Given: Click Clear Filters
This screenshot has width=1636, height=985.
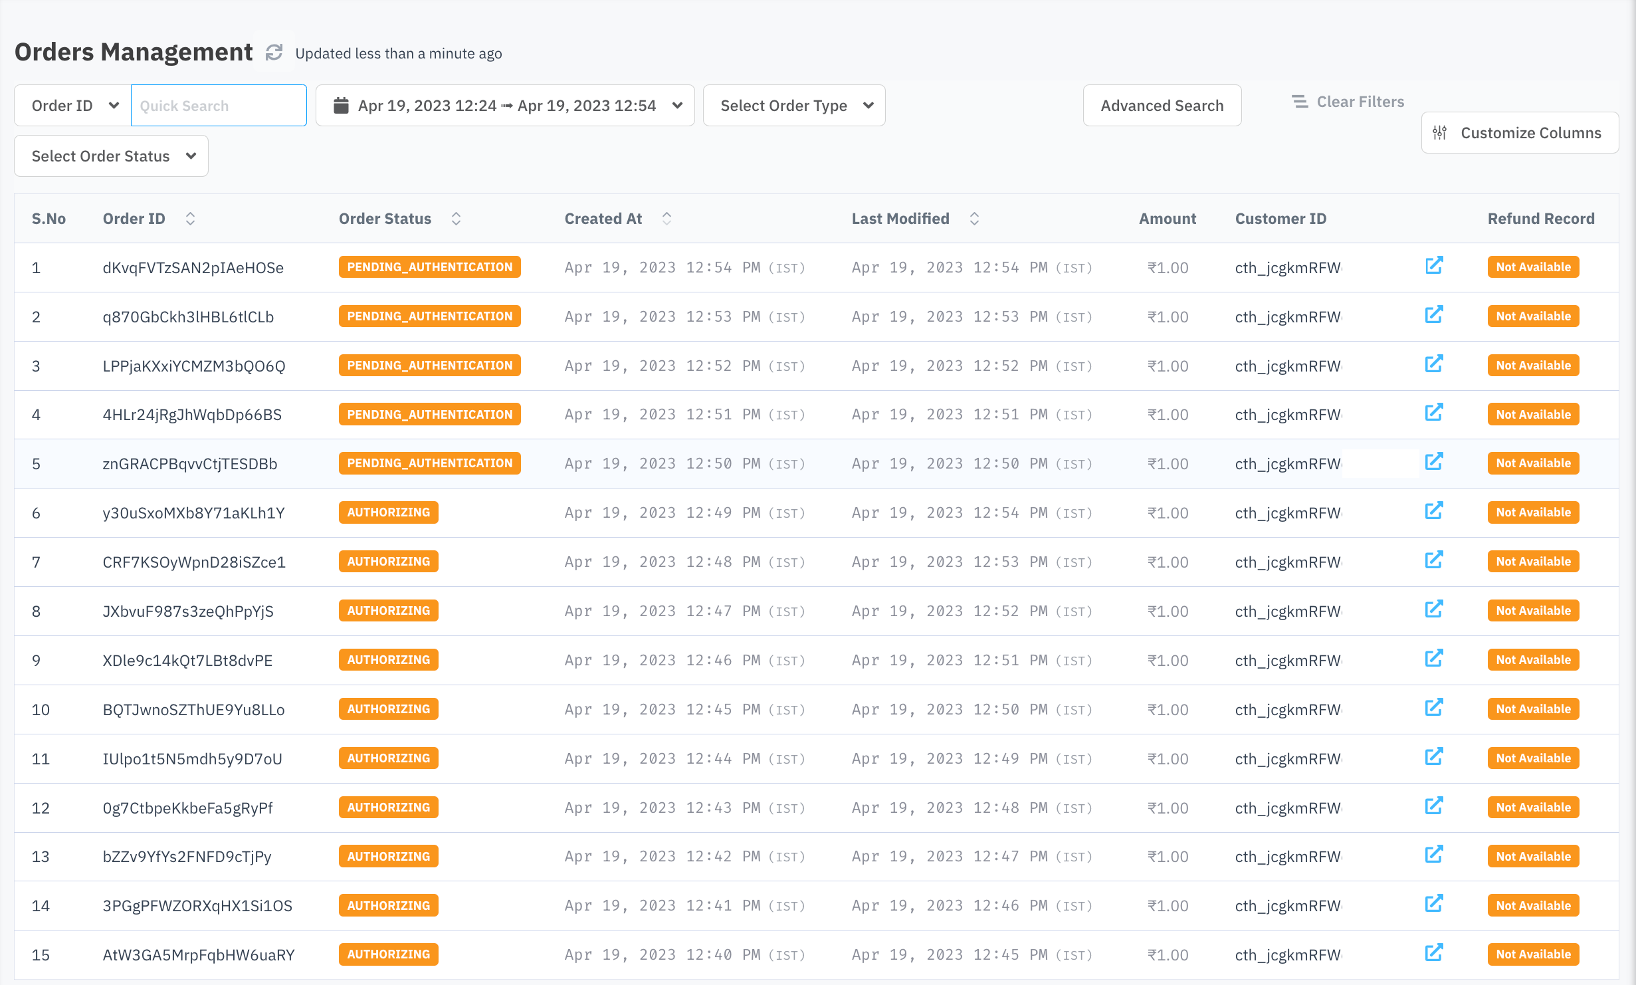Looking at the screenshot, I should tap(1348, 102).
